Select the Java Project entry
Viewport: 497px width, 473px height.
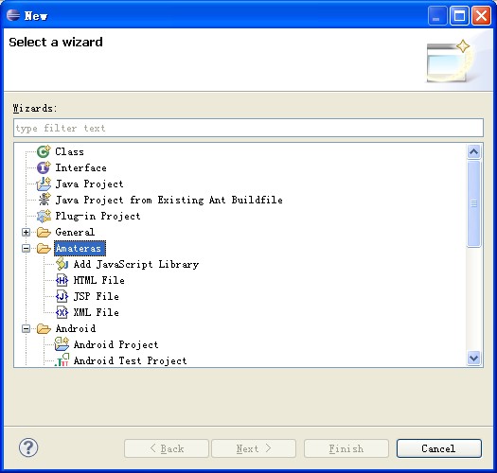[89, 184]
